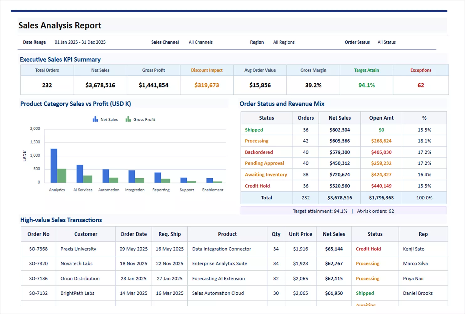Screen dimensions: 465x314
Task: Select the green Integration Gross Profit bar
Action: click(139, 180)
